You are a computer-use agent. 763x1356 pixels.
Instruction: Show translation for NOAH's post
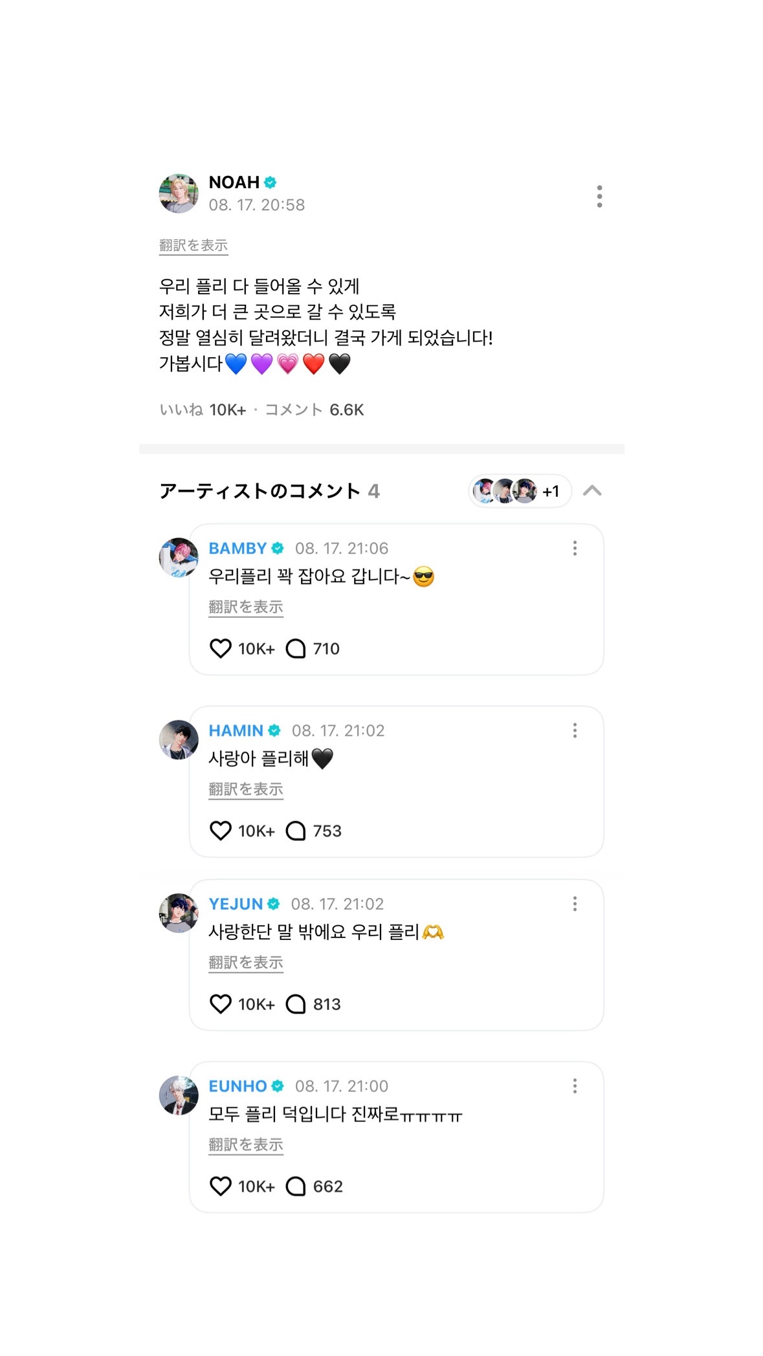coord(194,245)
